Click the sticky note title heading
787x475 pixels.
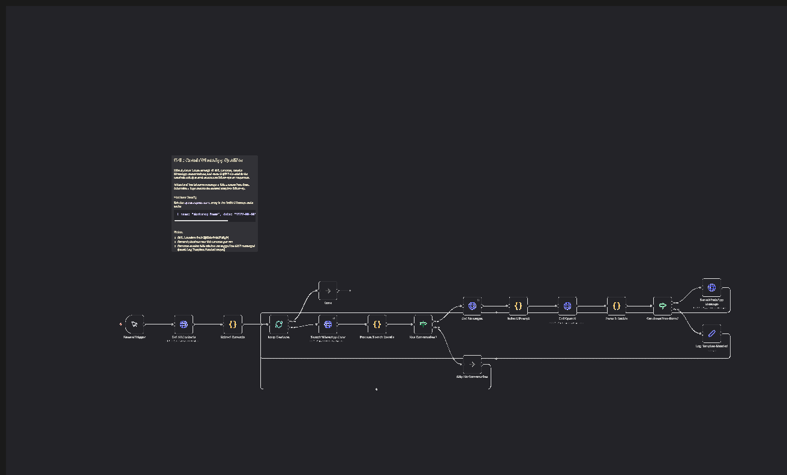[x=208, y=160]
